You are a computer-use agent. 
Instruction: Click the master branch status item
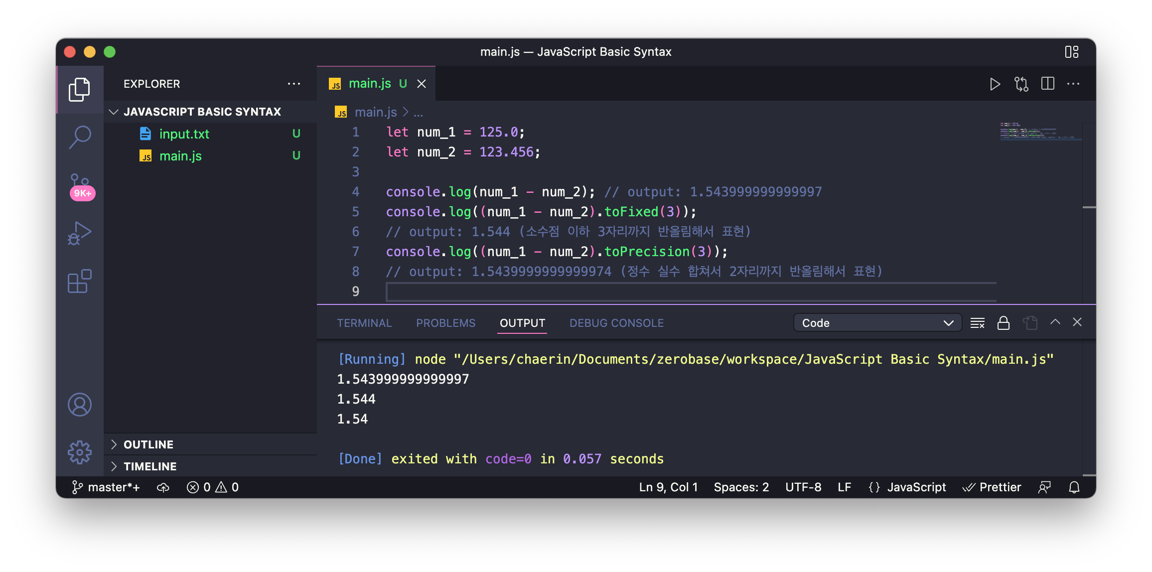(106, 487)
